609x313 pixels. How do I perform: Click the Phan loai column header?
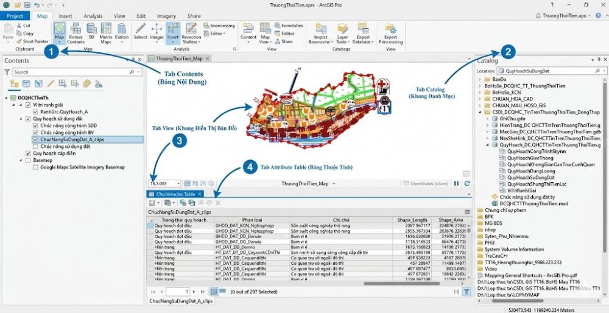click(253, 220)
